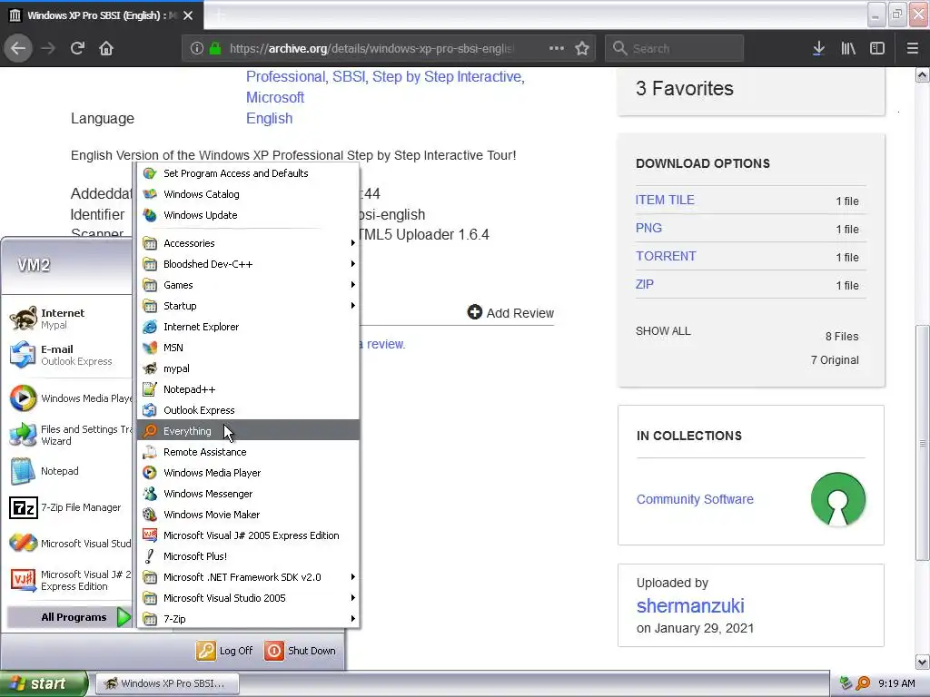Switch to the Windows XP Pro SBSI browser tab
Screen dimensions: 930x697
(x=102, y=15)
